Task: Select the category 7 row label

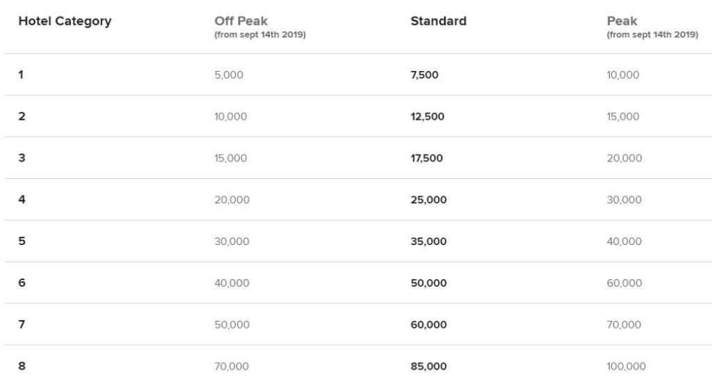Action: pyautogui.click(x=22, y=324)
